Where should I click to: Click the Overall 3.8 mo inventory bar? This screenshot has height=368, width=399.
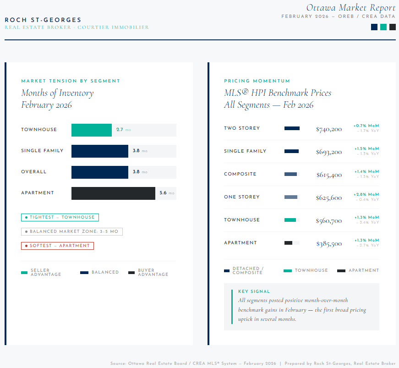[x=100, y=172]
